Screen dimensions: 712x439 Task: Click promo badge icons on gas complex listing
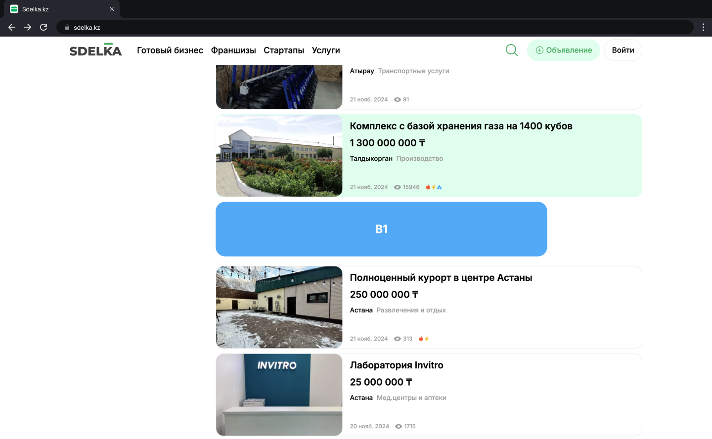click(x=434, y=187)
